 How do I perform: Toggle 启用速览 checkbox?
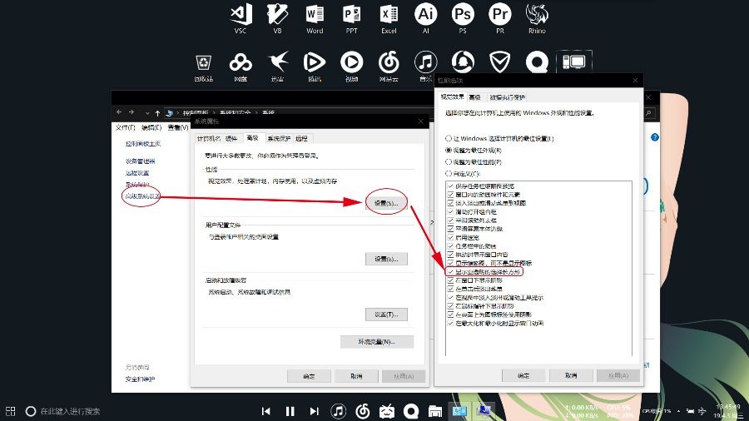(450, 237)
